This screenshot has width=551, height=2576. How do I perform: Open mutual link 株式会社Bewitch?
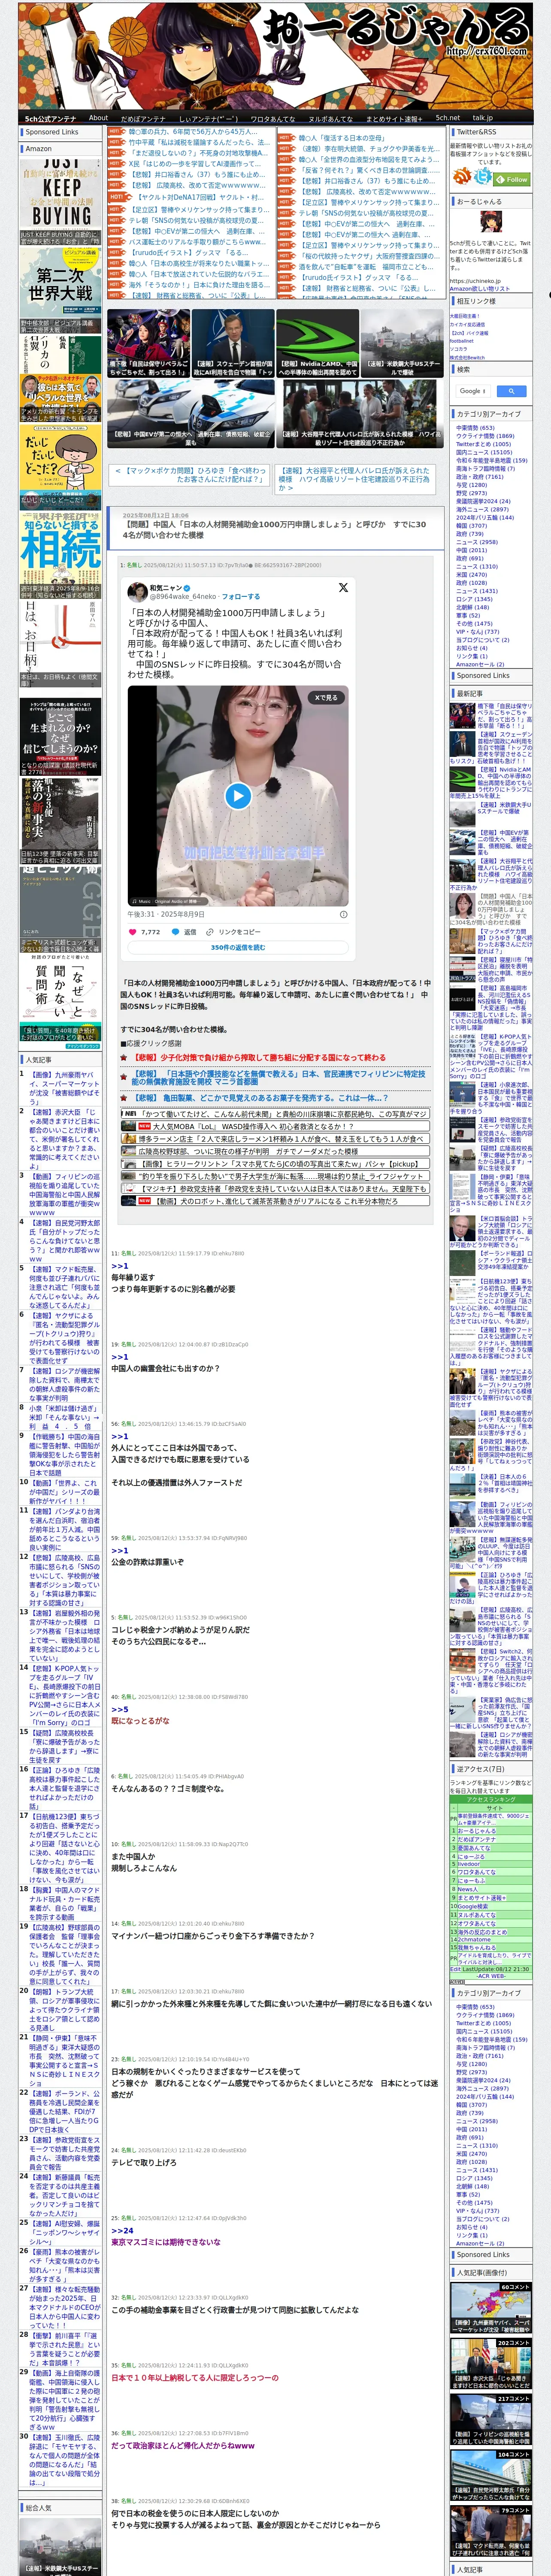click(x=466, y=357)
